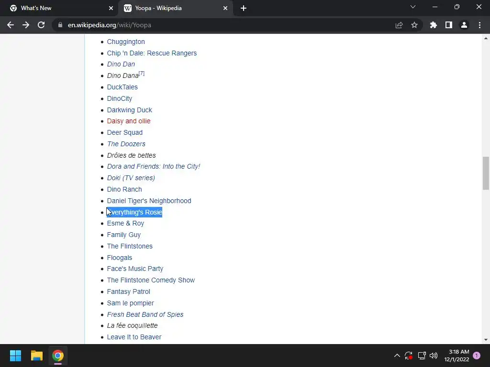The image size is (490, 367).
Task: Open the Dino Ranch link
Action: [x=124, y=189]
